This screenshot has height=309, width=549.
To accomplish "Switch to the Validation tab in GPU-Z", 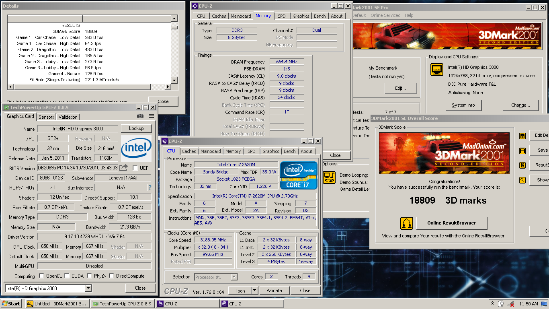I will coord(68,117).
